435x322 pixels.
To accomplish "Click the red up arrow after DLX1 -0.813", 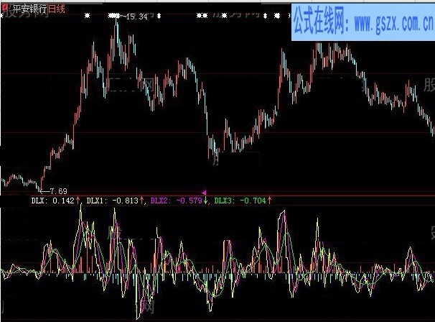I will pos(141,201).
